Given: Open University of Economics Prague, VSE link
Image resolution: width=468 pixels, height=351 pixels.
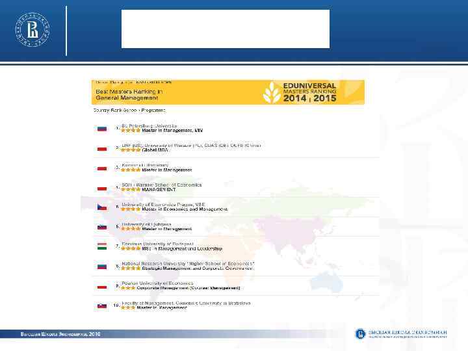Looking at the screenshot, I should (163, 205).
